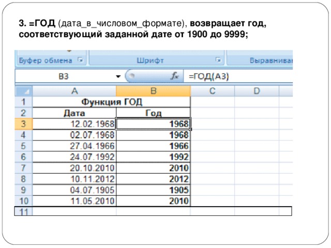331x248 pixels.
Task: Click the Буфер обмена group label
Action: [46, 60]
